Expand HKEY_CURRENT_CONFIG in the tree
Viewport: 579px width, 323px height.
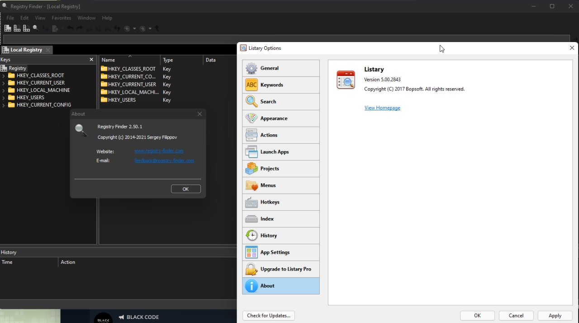tap(4, 105)
